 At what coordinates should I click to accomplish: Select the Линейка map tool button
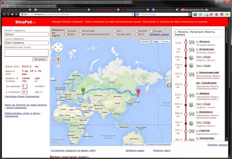click(x=145, y=42)
